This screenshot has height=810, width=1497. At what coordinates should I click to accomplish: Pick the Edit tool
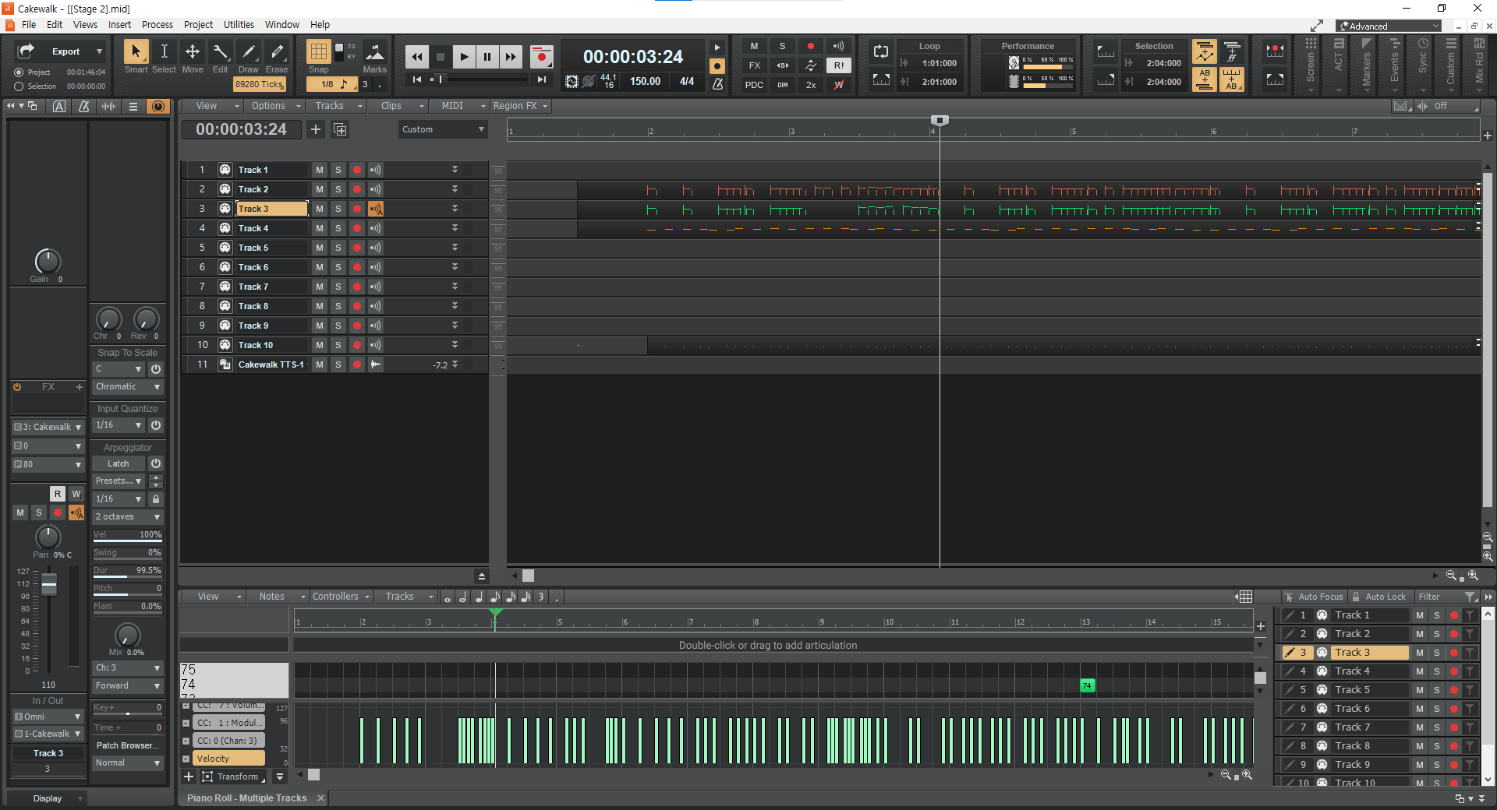tap(221, 51)
